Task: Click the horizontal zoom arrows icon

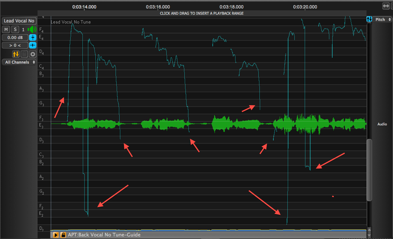Action: coord(386,6)
